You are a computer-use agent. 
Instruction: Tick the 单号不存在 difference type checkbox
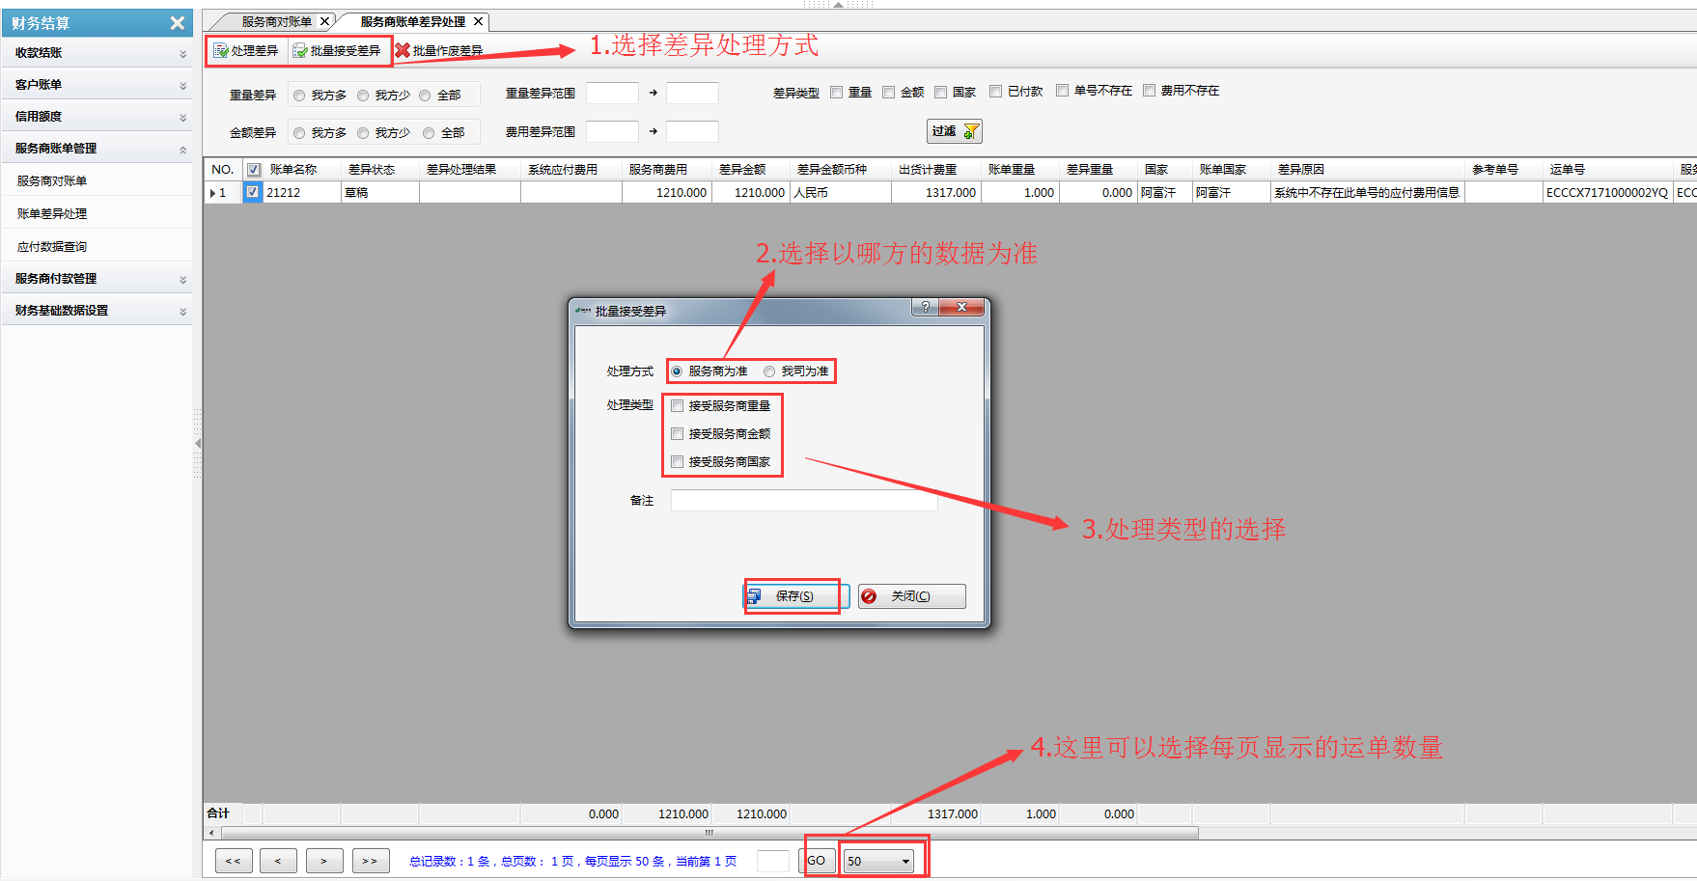coord(1062,91)
